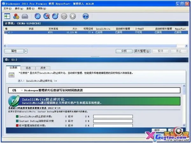Click the 10,229 MB size cell
191x143 pixels.
tap(72, 32)
